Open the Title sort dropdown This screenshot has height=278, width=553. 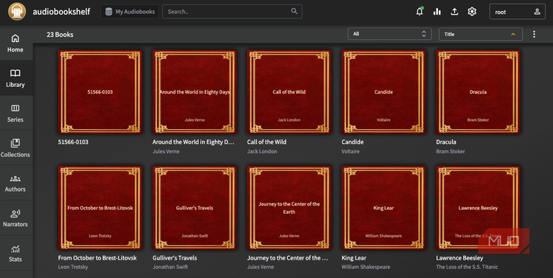pos(480,34)
